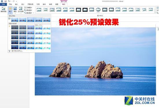Image resolution: width=159 pixels, height=108 pixels.
Task: Open the 重设图片 Reset Picture dropdown arrow
Action: pos(34,13)
